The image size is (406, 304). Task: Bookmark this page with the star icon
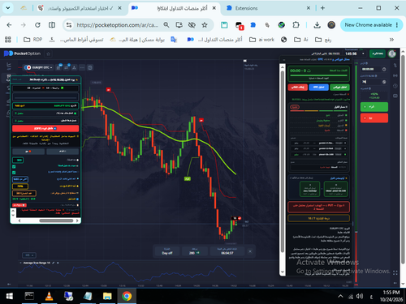click(x=205, y=25)
